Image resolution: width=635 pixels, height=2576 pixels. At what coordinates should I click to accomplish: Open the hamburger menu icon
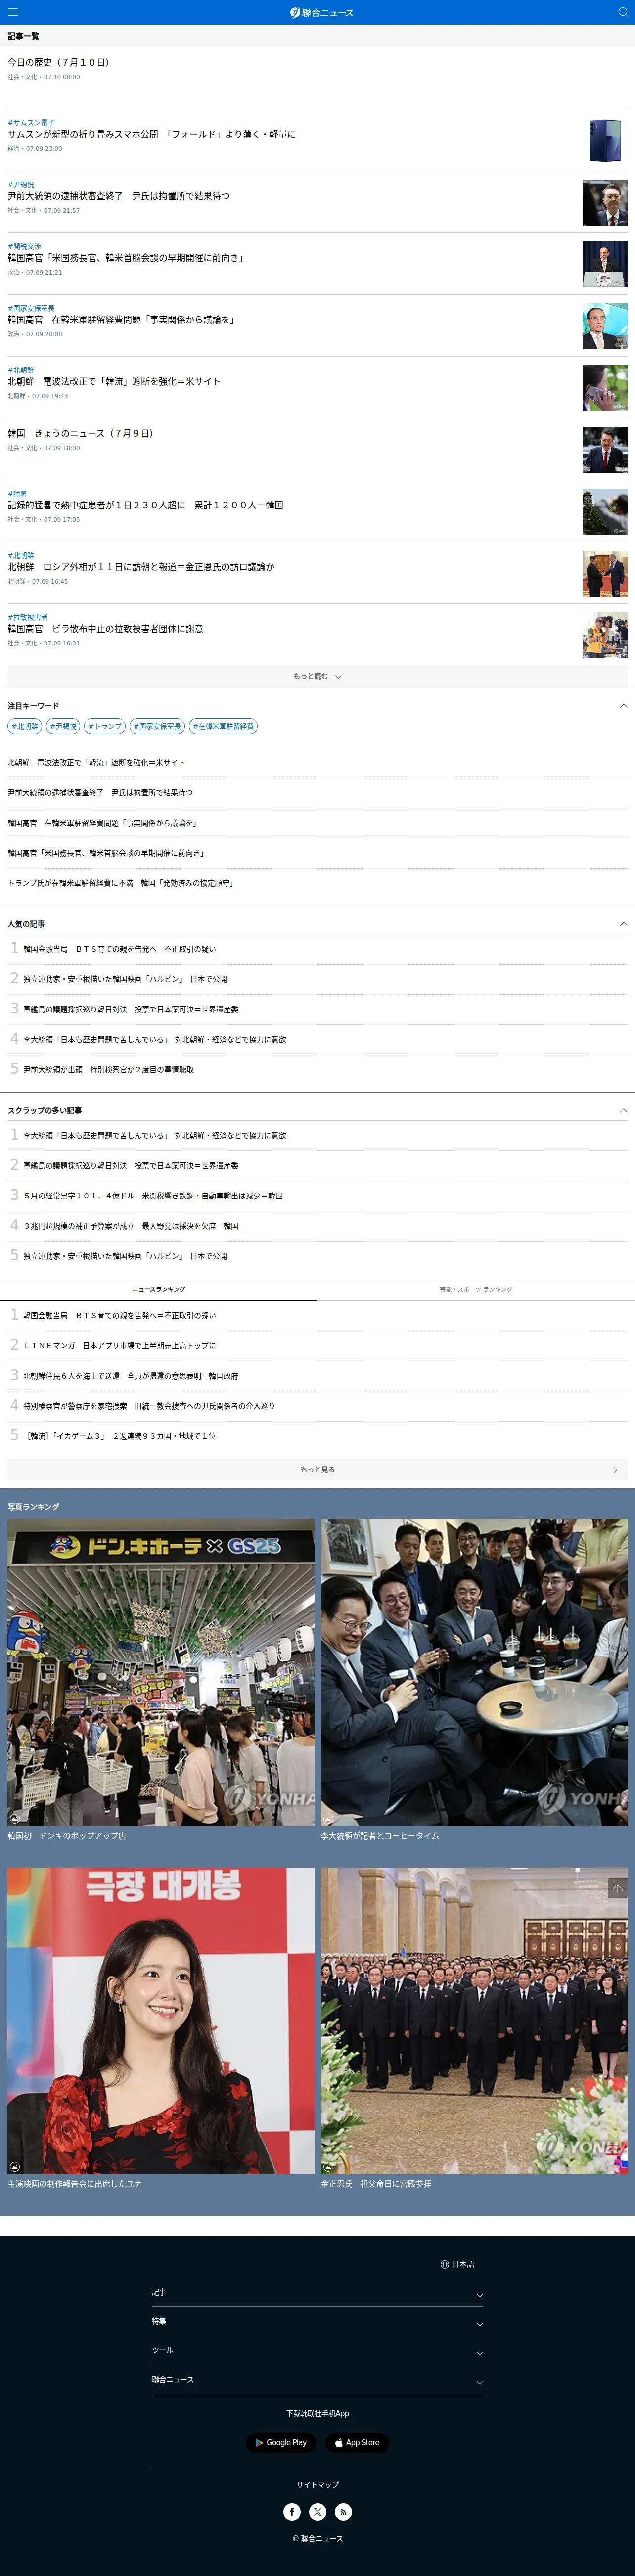tap(13, 12)
